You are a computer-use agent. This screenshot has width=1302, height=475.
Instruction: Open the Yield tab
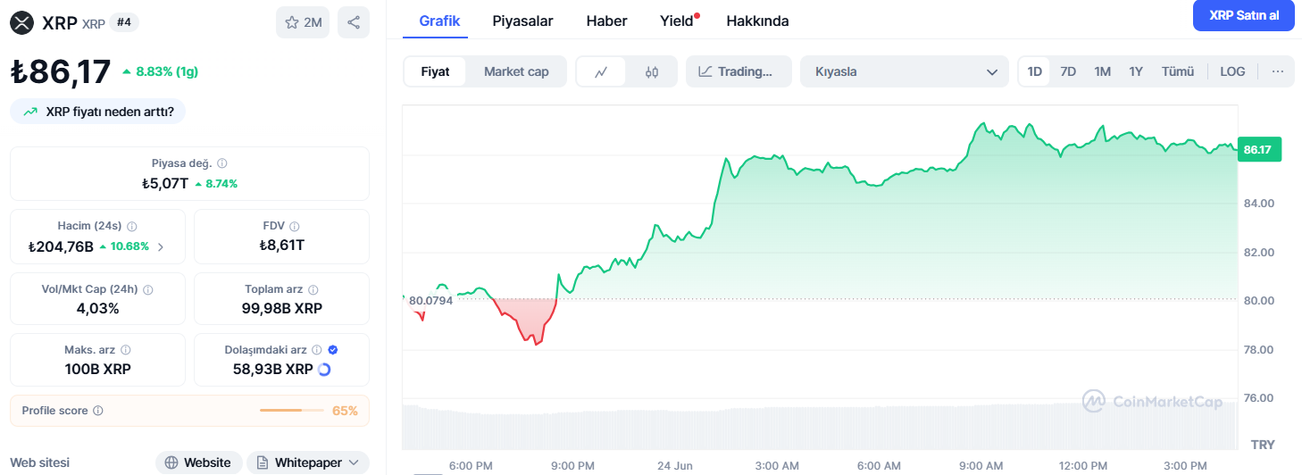click(x=678, y=21)
